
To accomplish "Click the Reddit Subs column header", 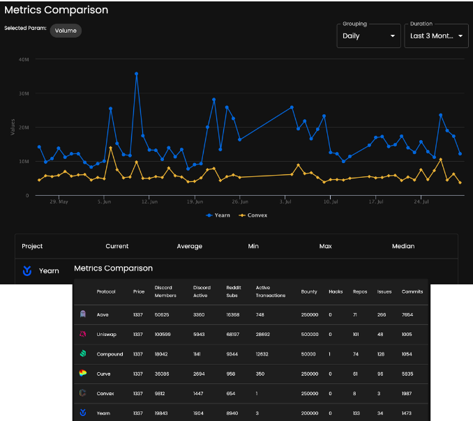I will pos(232,291).
